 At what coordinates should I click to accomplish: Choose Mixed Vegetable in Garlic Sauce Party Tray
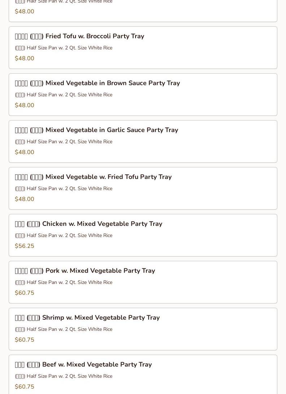[x=96, y=130]
